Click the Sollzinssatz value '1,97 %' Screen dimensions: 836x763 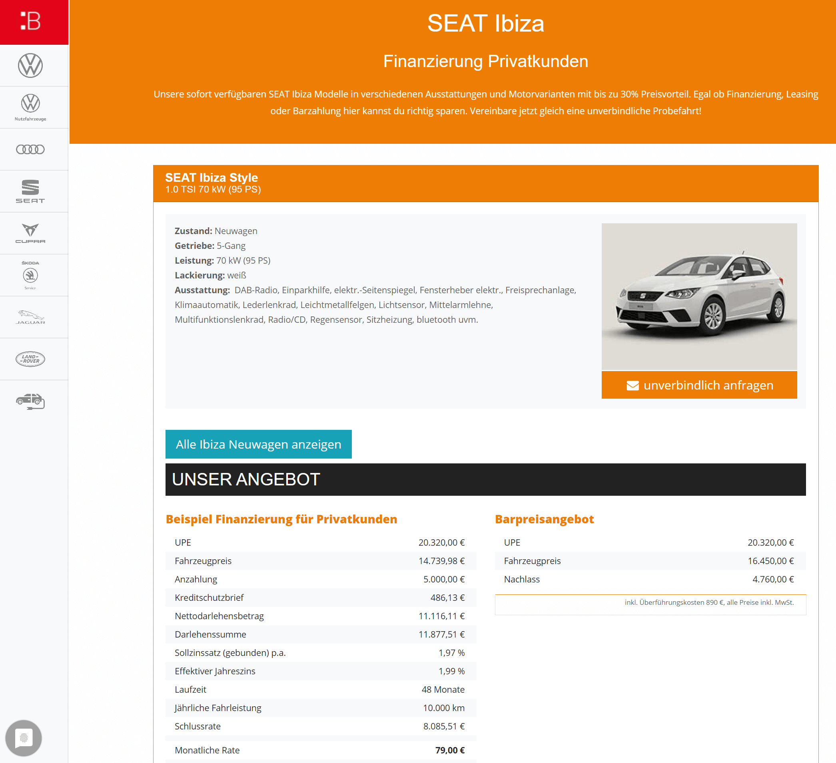[452, 653]
